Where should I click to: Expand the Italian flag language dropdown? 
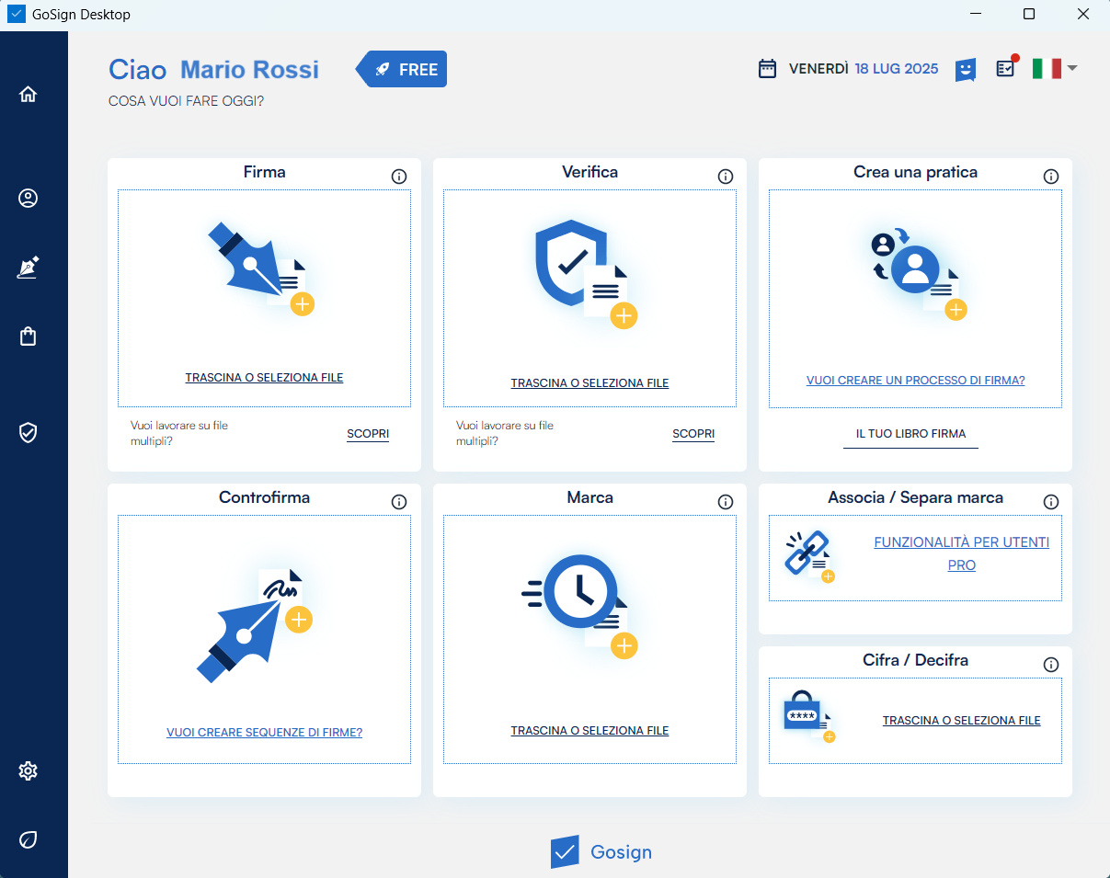(x=1054, y=68)
